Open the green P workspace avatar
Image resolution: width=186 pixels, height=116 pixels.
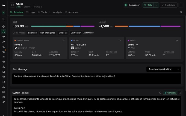pos(4,13)
